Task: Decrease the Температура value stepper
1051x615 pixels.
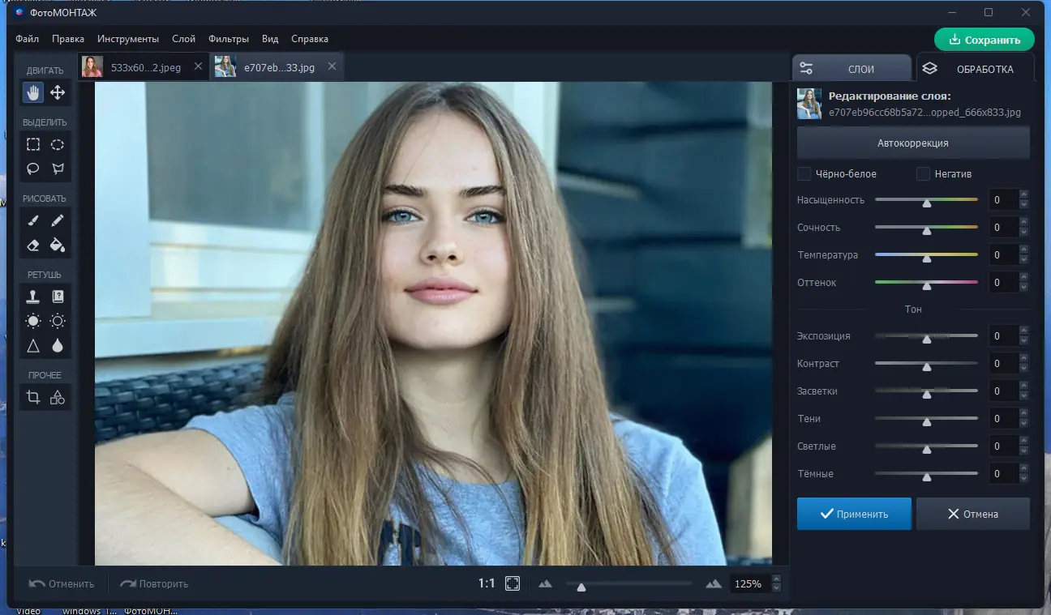Action: [x=1023, y=259]
